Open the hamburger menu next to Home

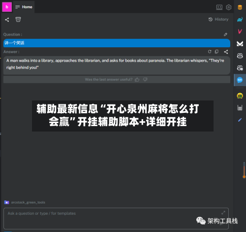[17, 7]
